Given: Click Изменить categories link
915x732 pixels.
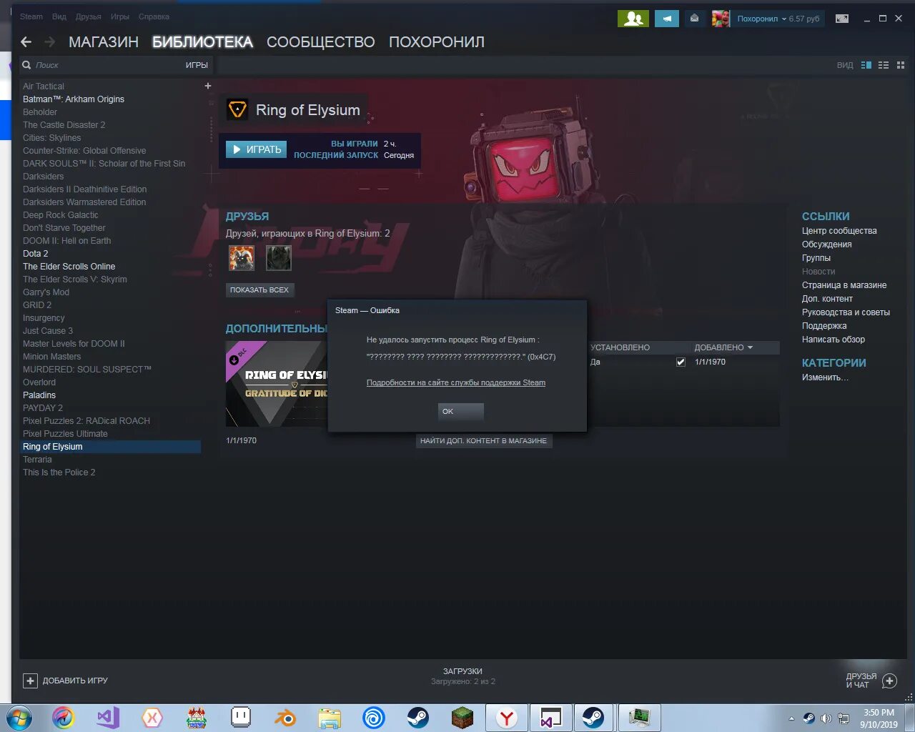Looking at the screenshot, I should [x=825, y=377].
